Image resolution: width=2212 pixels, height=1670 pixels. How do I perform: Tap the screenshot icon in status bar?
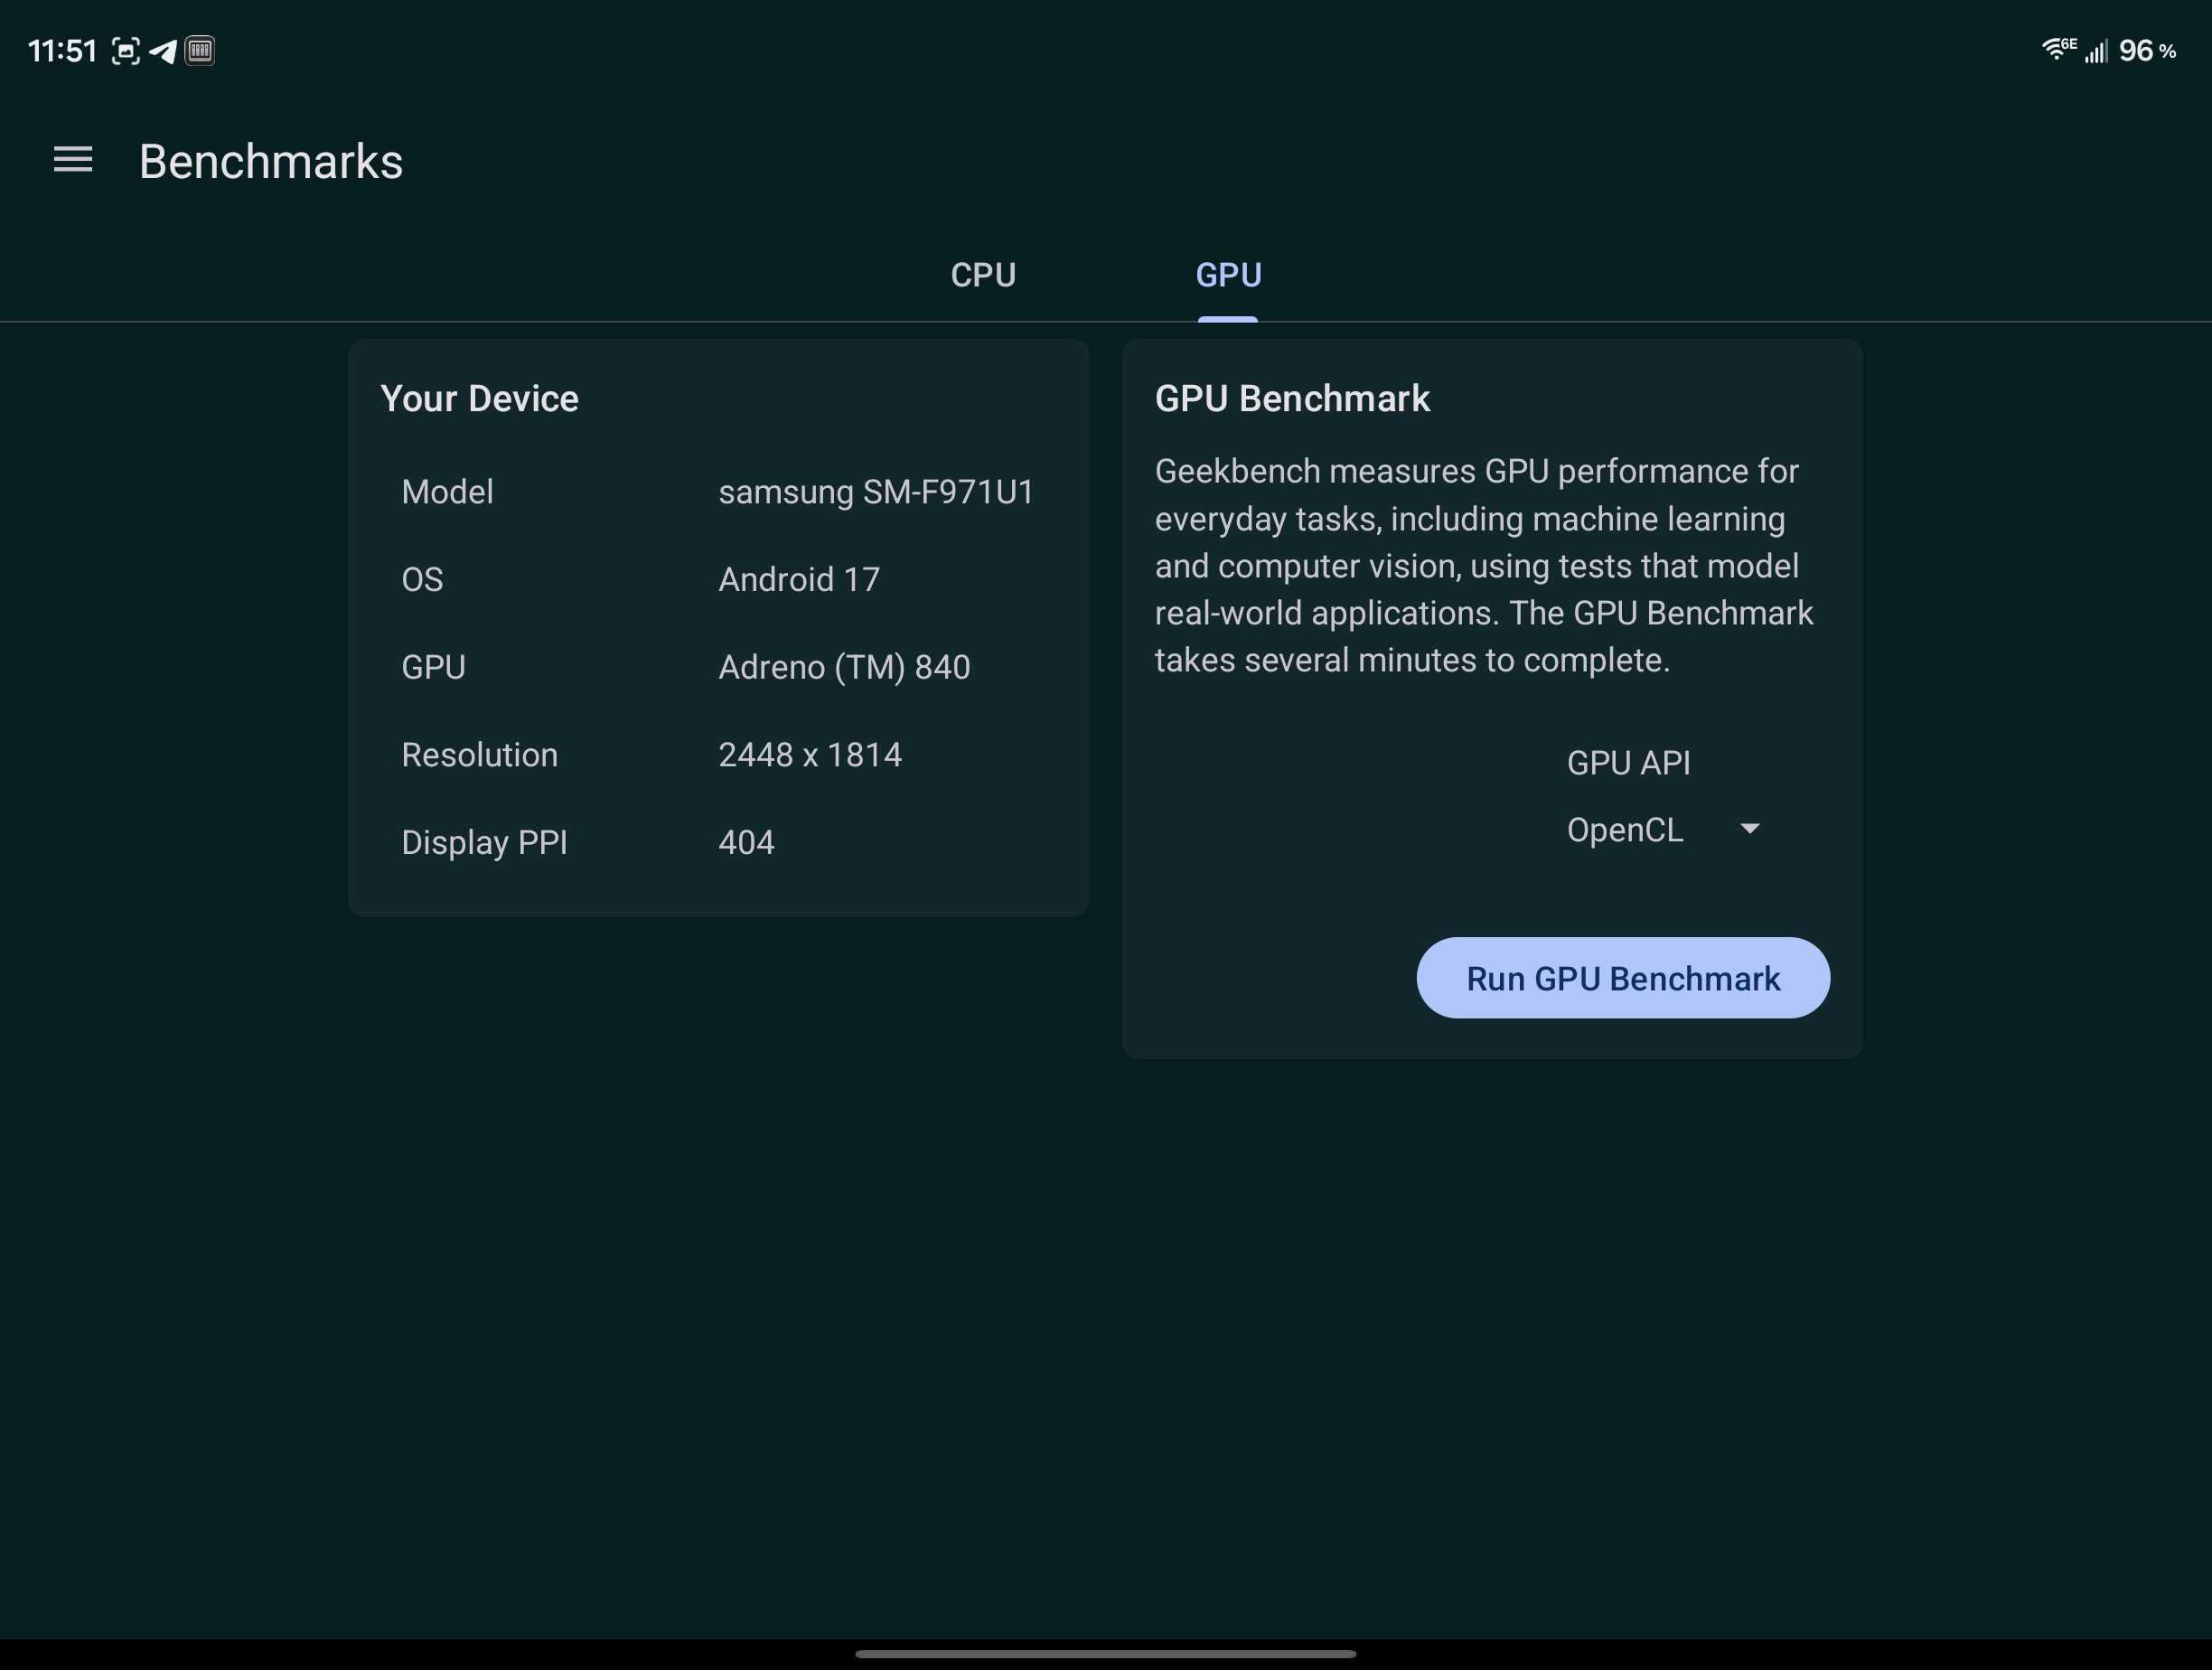(x=126, y=51)
